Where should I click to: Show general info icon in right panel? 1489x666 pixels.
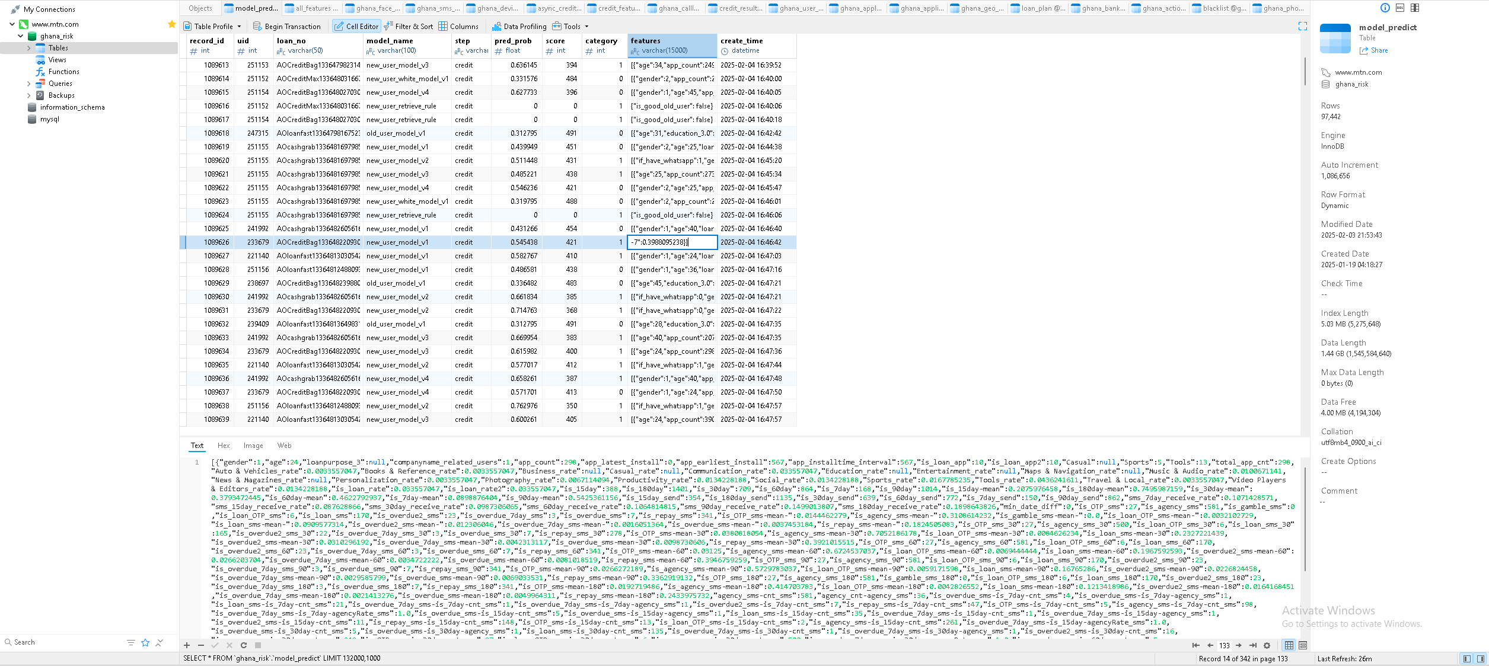click(x=1385, y=8)
